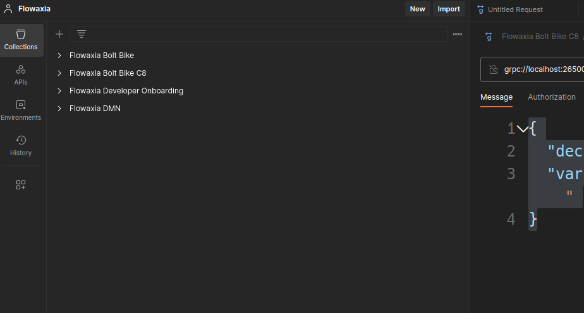Click the Import button
The width and height of the screenshot is (584, 313).
tap(449, 9)
